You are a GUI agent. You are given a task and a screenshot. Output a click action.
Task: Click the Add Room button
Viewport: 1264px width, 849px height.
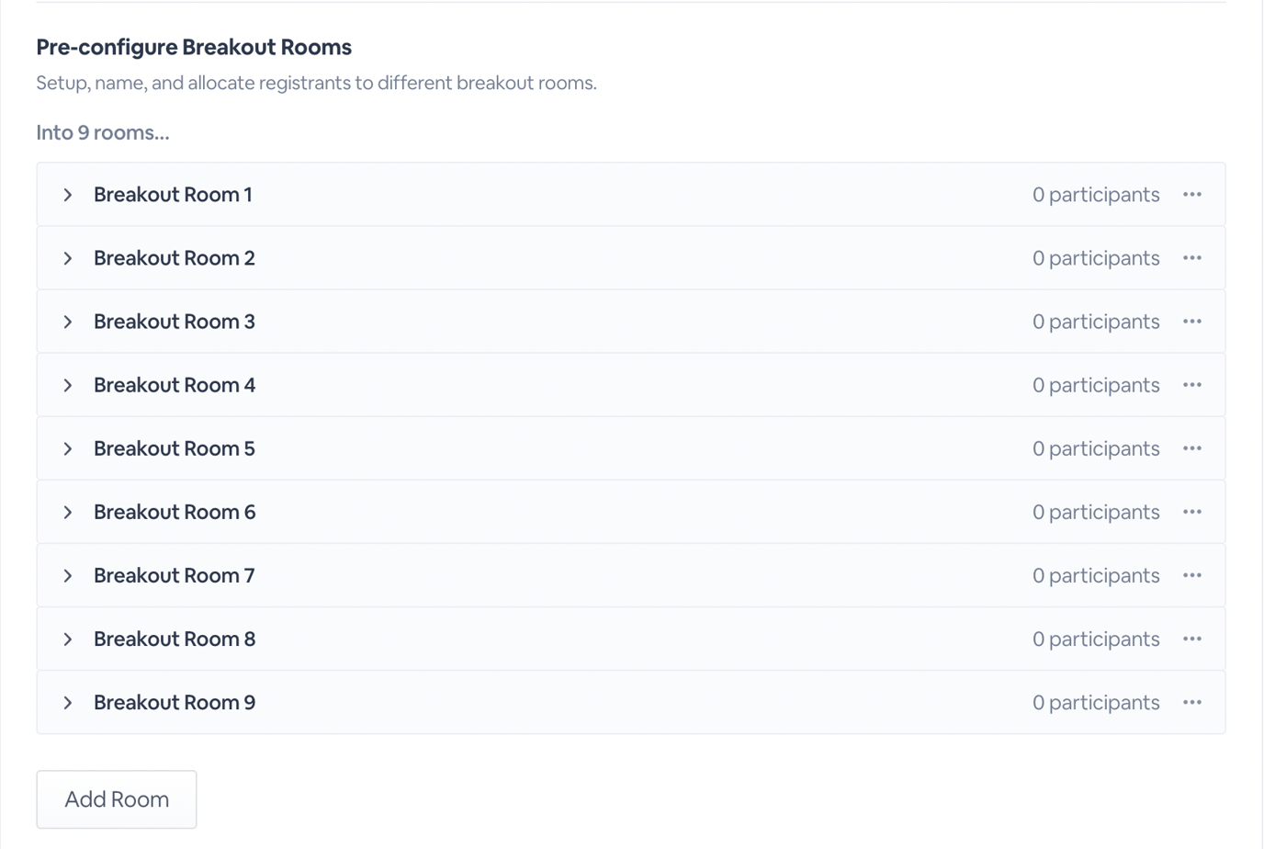coord(117,799)
